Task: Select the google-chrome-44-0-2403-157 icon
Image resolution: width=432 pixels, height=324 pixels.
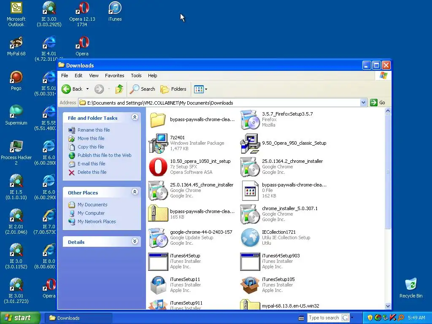Action: click(158, 238)
